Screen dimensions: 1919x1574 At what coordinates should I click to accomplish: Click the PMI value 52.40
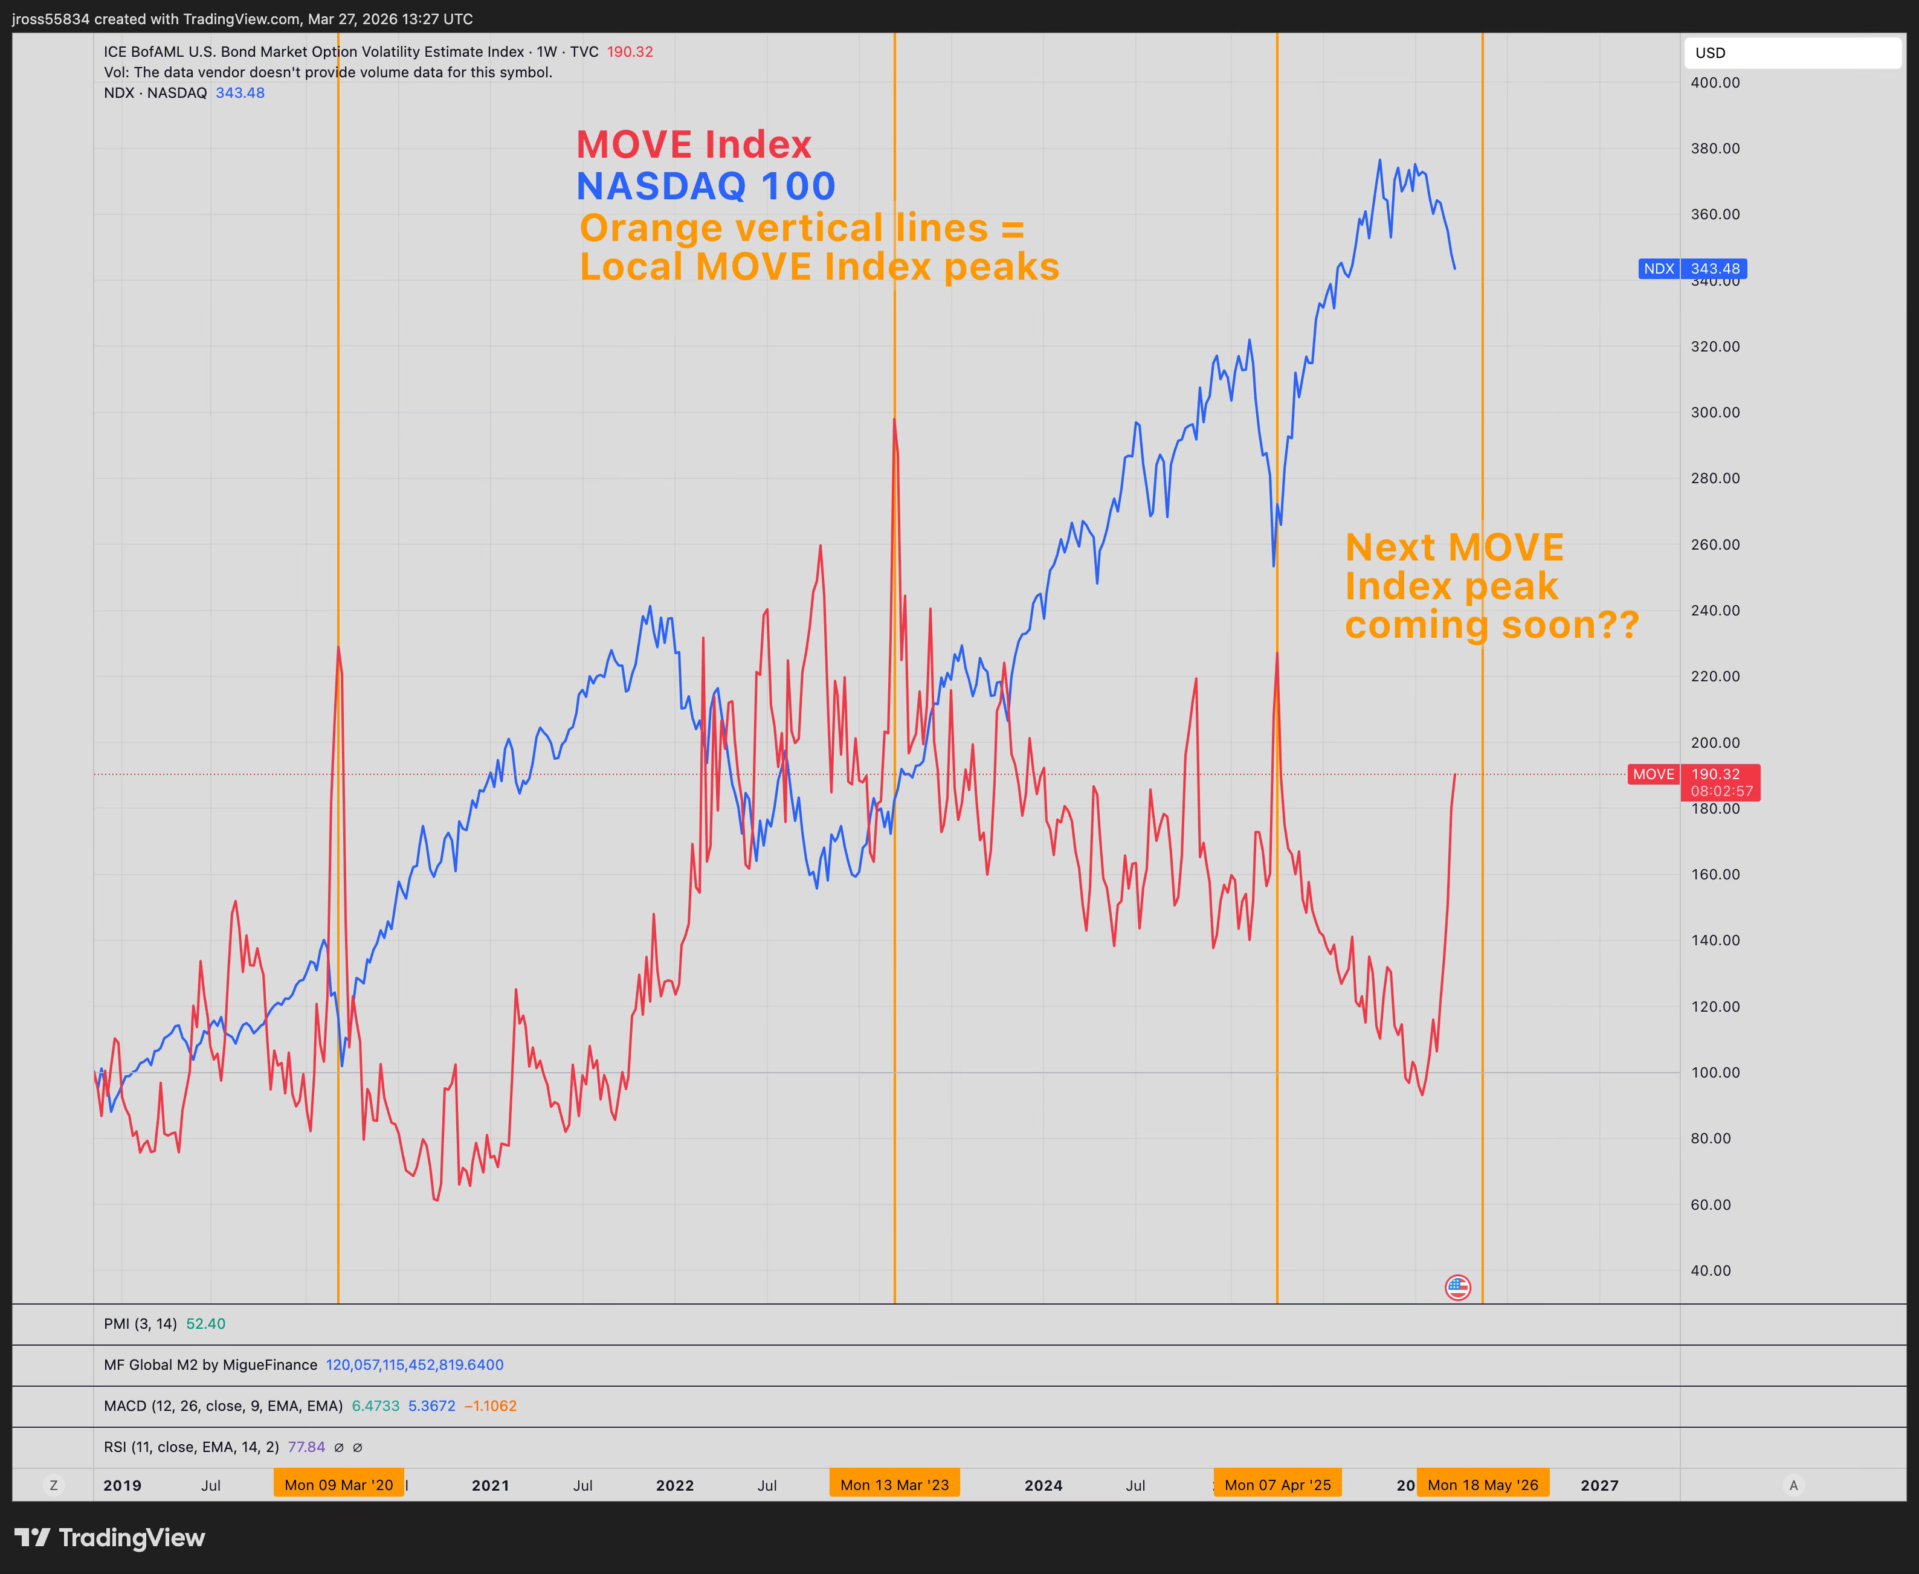(x=205, y=1324)
